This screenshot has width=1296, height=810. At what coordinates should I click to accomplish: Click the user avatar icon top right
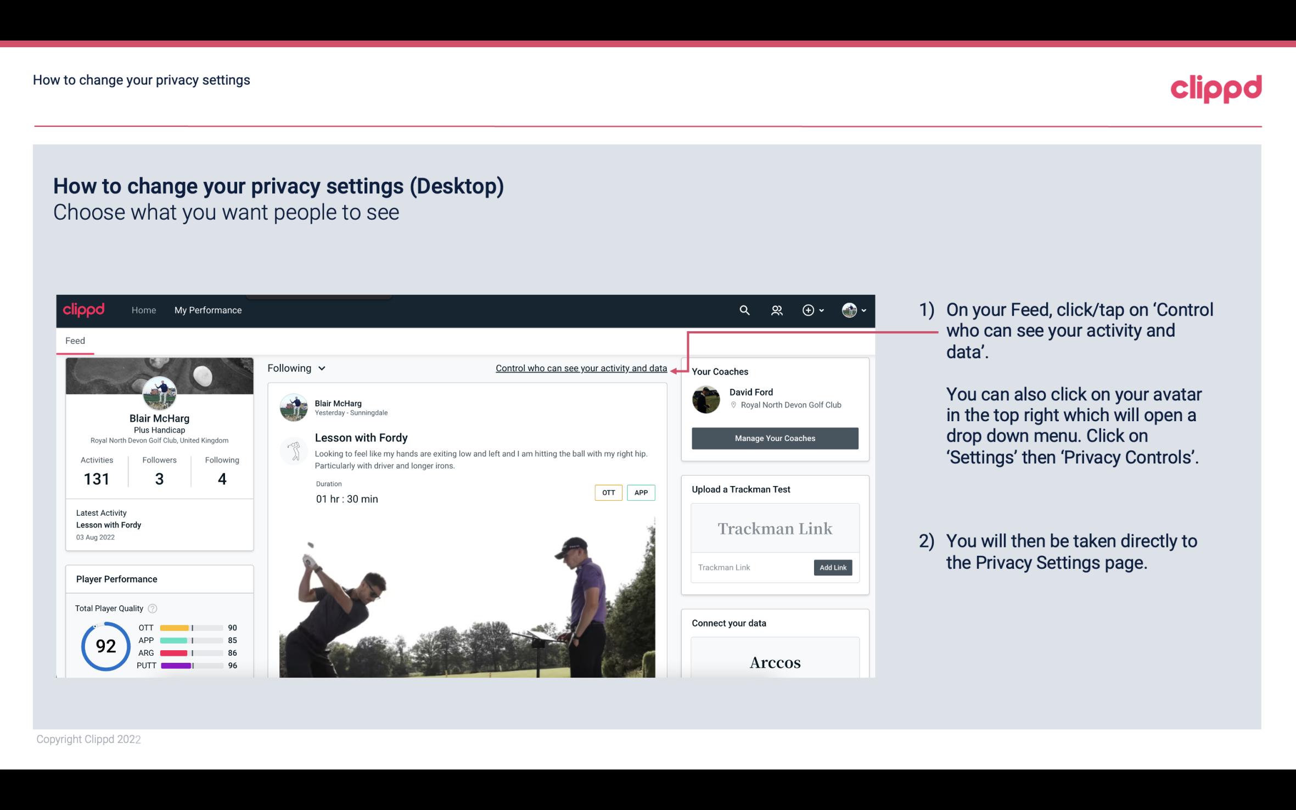pyautogui.click(x=849, y=310)
